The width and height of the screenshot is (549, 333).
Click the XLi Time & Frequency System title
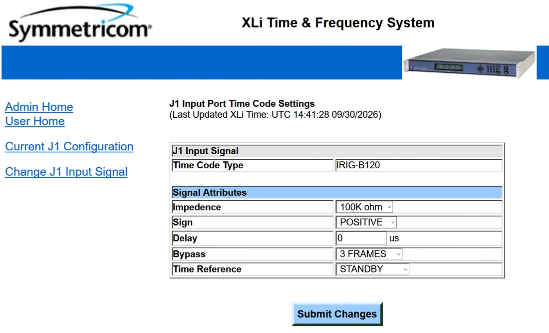click(x=338, y=23)
